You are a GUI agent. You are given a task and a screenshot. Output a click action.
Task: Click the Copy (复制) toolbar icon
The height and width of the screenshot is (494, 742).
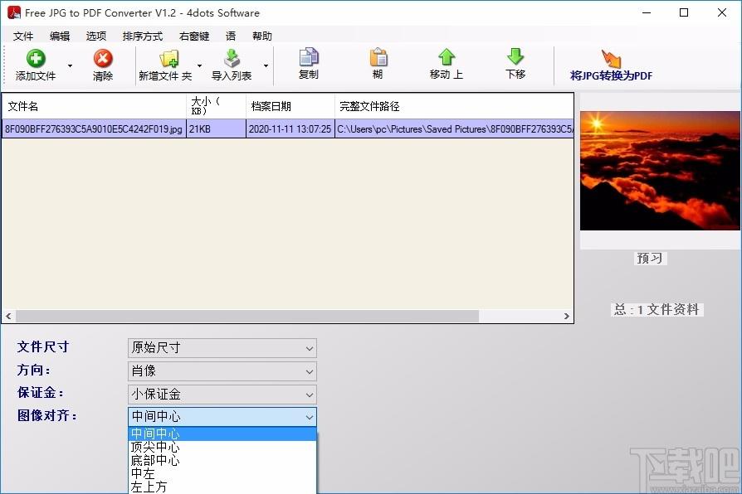point(309,57)
